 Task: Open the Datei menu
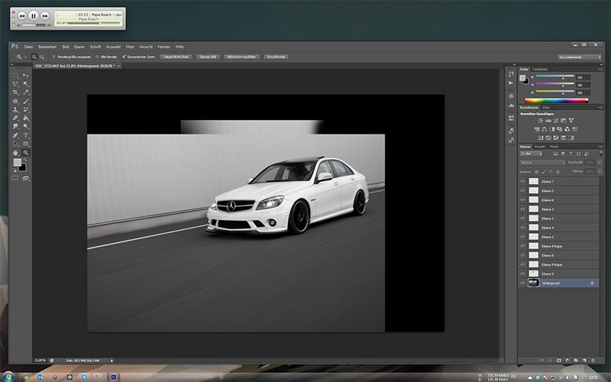pos(28,47)
